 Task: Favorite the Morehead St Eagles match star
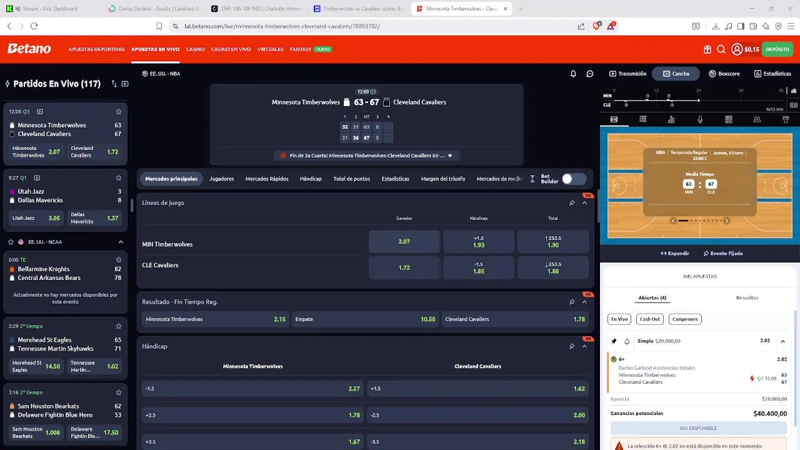[118, 326]
